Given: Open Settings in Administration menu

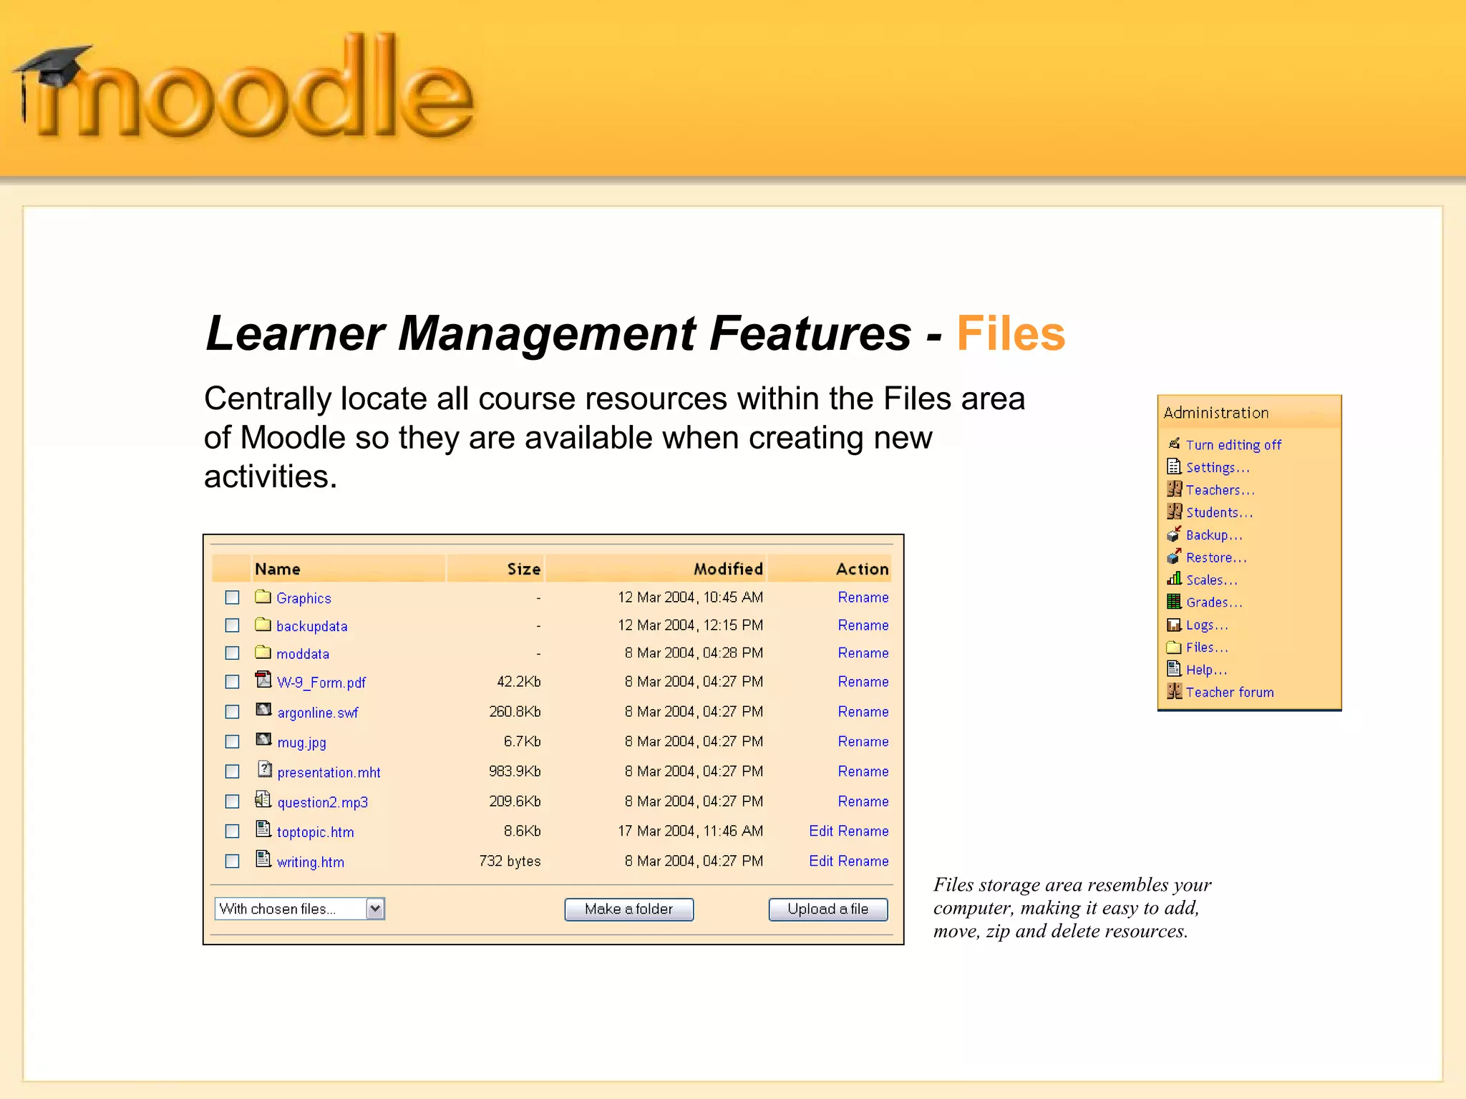Looking at the screenshot, I should (x=1218, y=467).
